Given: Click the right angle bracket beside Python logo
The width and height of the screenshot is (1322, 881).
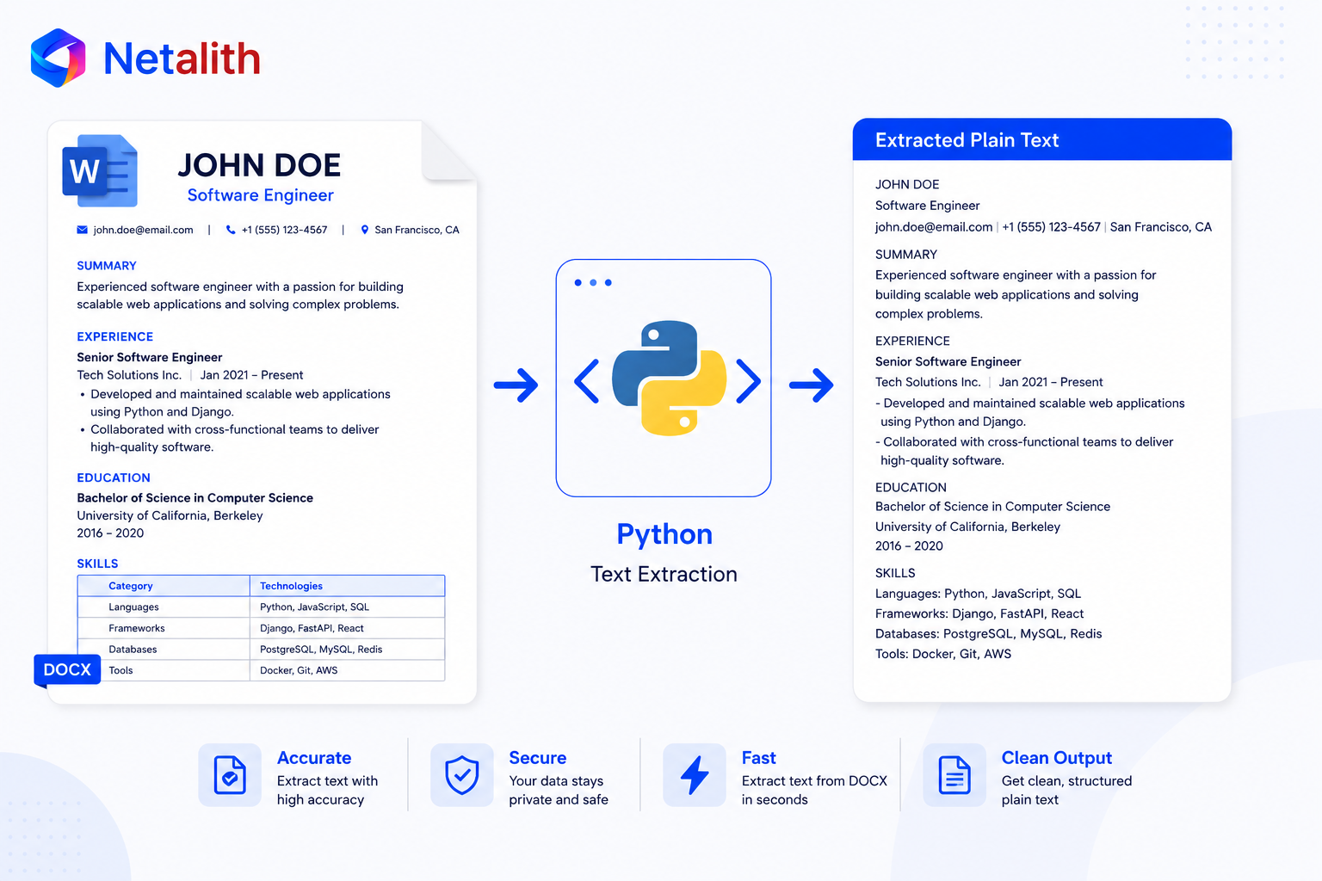Looking at the screenshot, I should coord(749,381).
